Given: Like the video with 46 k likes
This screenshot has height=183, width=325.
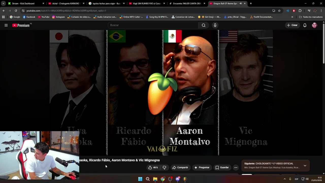Looking at the screenshot, I should (153, 167).
